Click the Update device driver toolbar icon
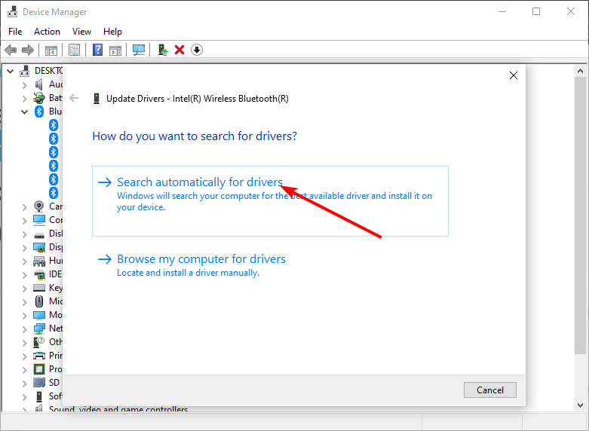 163,50
